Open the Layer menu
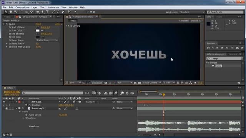Viewport: 246px width, 138px height. click(34, 7)
